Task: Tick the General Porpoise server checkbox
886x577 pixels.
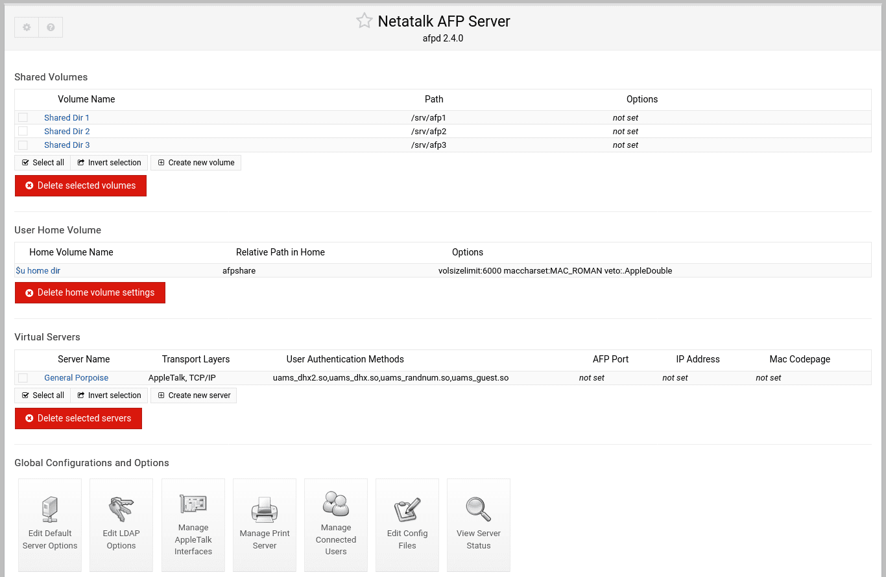Action: [23, 377]
